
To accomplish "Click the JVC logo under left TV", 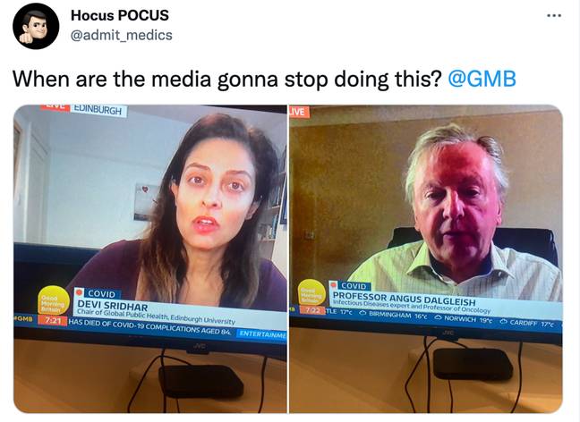I will coord(200,347).
